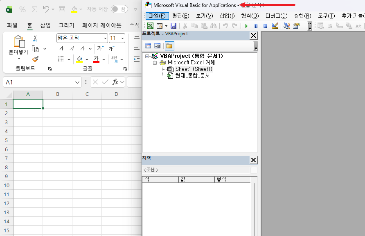Open the Excel undo history dropdown
Viewport: 365px width, 236px height.
click(53, 9)
